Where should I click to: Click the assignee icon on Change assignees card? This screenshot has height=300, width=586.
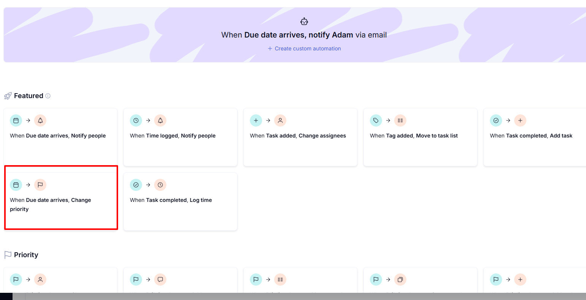click(280, 120)
